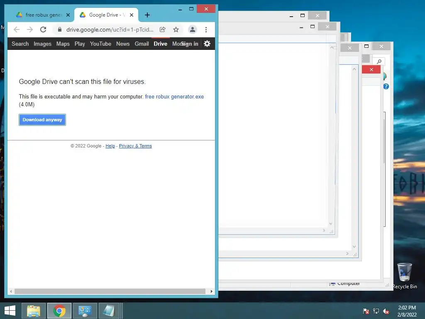The height and width of the screenshot is (319, 425).
Task: Close the Google Drive tab
Action: coord(132,15)
